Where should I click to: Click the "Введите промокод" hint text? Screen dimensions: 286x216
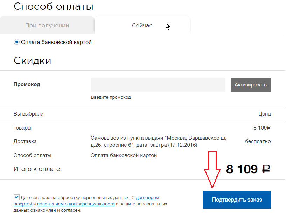(x=111, y=97)
